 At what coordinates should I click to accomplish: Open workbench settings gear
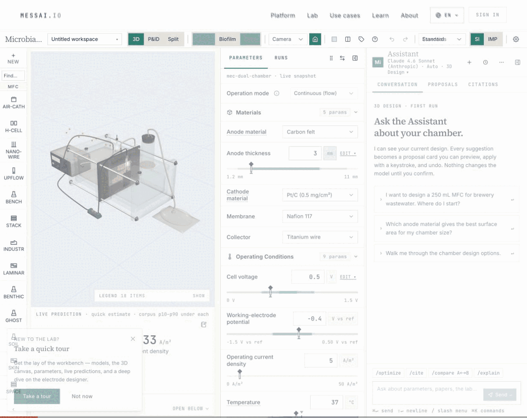click(x=516, y=39)
